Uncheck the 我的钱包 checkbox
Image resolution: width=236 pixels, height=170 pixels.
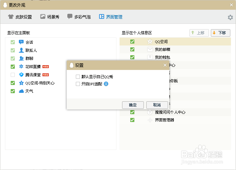132,57
